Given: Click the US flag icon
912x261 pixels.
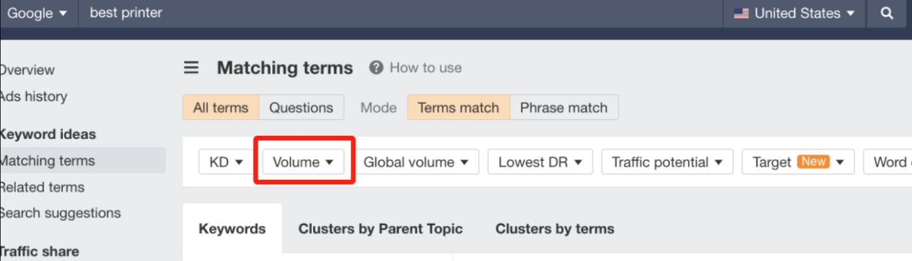Looking at the screenshot, I should click(741, 13).
